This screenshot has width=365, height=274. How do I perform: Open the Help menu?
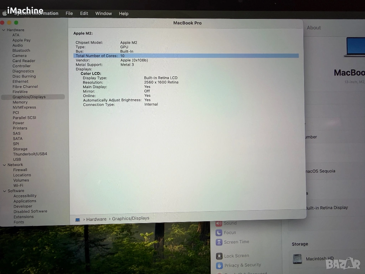[124, 14]
